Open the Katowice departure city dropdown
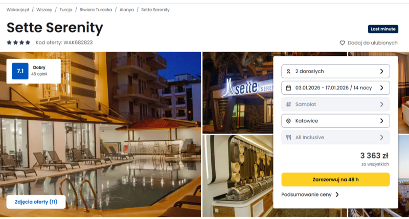 pos(335,121)
